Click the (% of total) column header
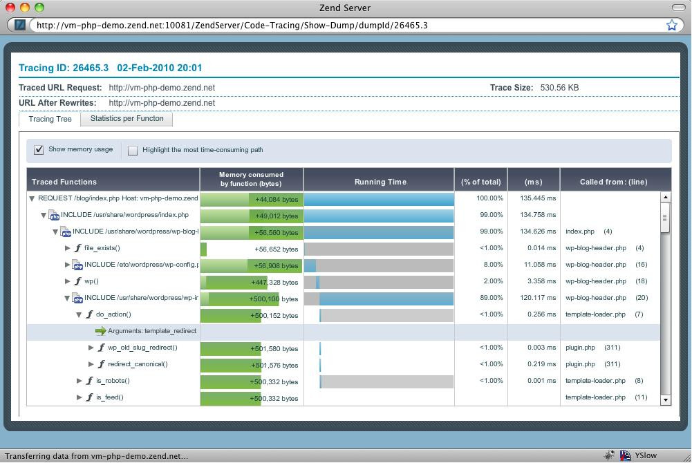The image size is (692, 463). click(x=481, y=180)
